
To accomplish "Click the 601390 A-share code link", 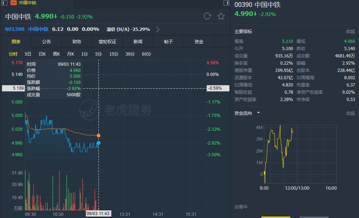I will point(15,29).
